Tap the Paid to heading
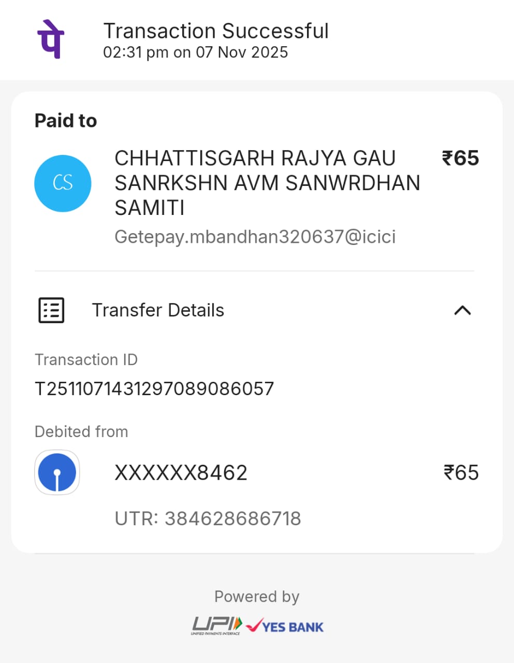Image resolution: width=514 pixels, height=663 pixels. (66, 121)
